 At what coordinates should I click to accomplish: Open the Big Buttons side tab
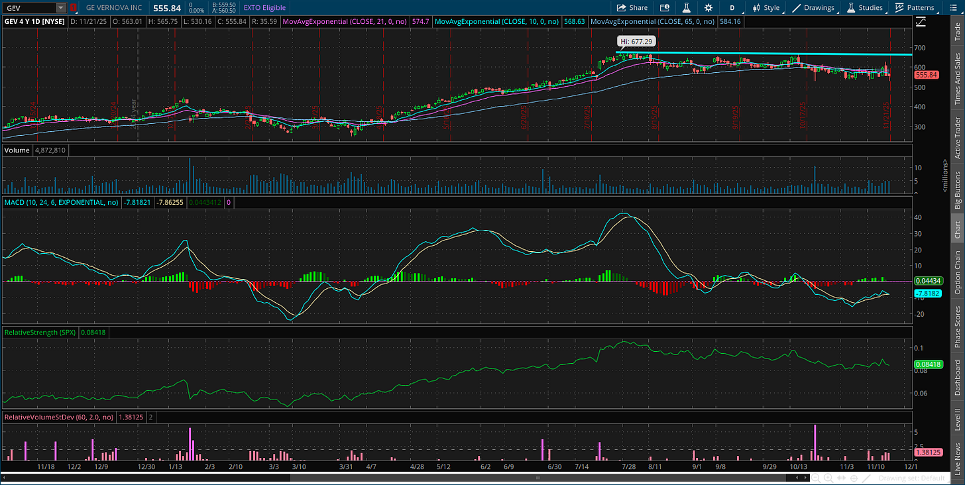[x=957, y=190]
